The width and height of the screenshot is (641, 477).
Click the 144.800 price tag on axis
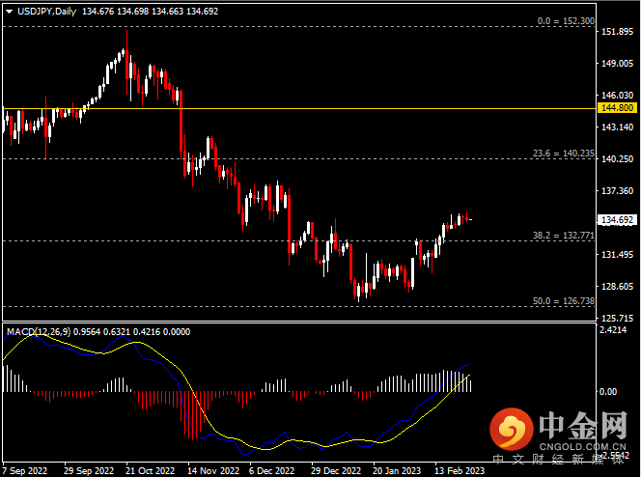point(616,109)
